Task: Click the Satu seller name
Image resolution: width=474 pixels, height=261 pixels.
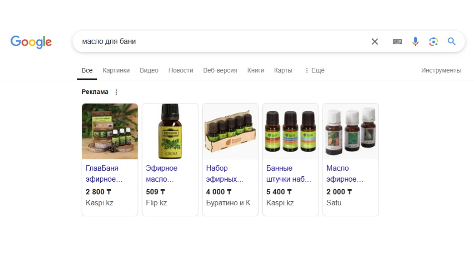Action: 334,203
